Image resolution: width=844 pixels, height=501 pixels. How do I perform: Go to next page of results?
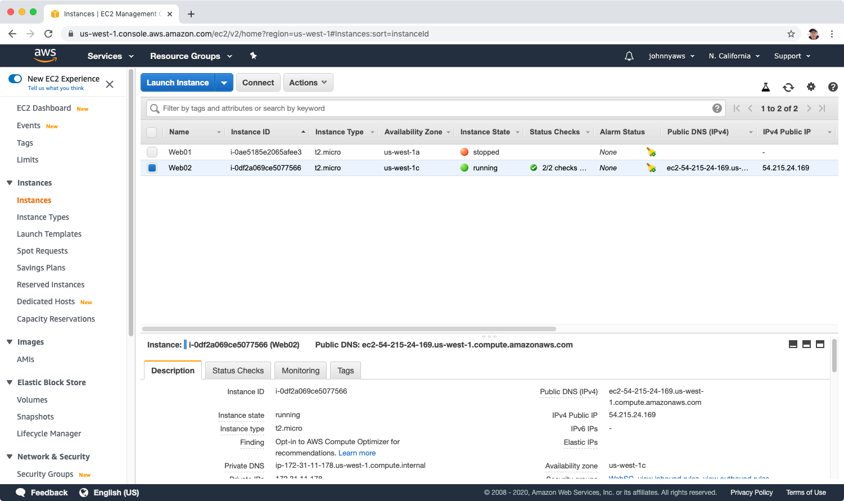809,108
